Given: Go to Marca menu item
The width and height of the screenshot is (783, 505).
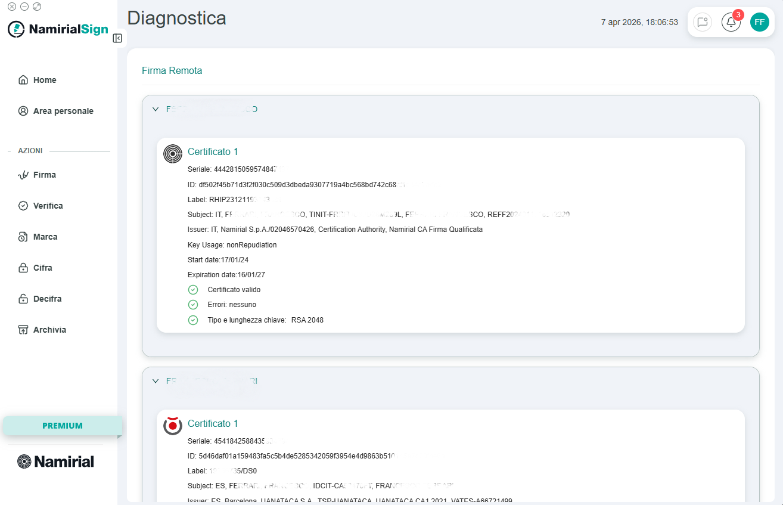Looking at the screenshot, I should coord(45,237).
